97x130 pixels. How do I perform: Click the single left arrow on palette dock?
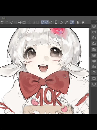point(92,22)
